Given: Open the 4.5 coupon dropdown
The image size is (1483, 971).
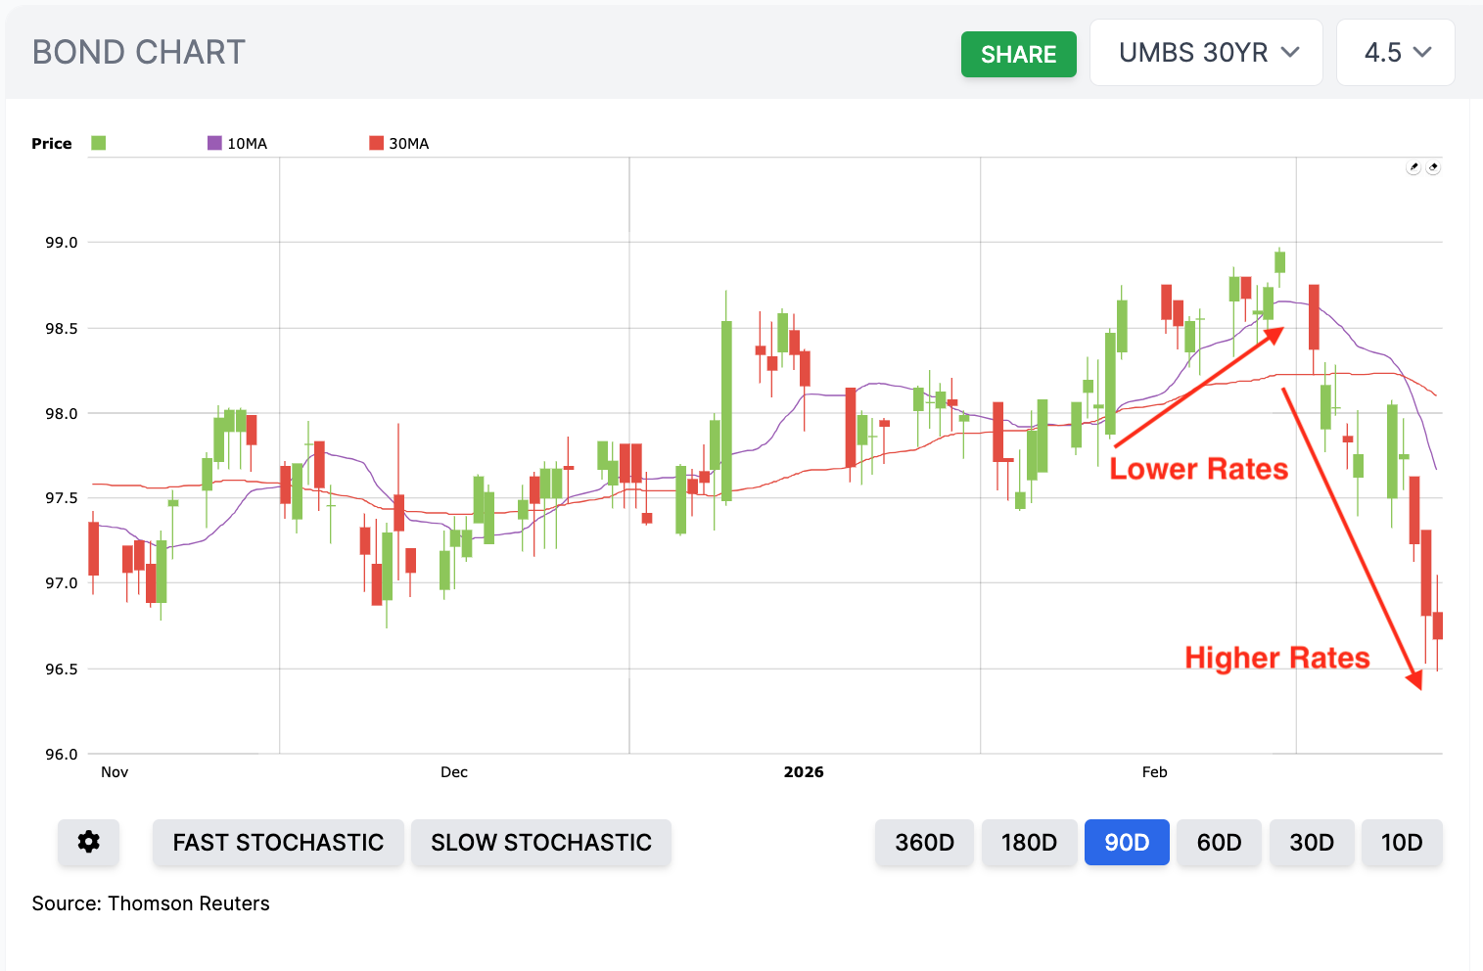Looking at the screenshot, I should [1396, 53].
